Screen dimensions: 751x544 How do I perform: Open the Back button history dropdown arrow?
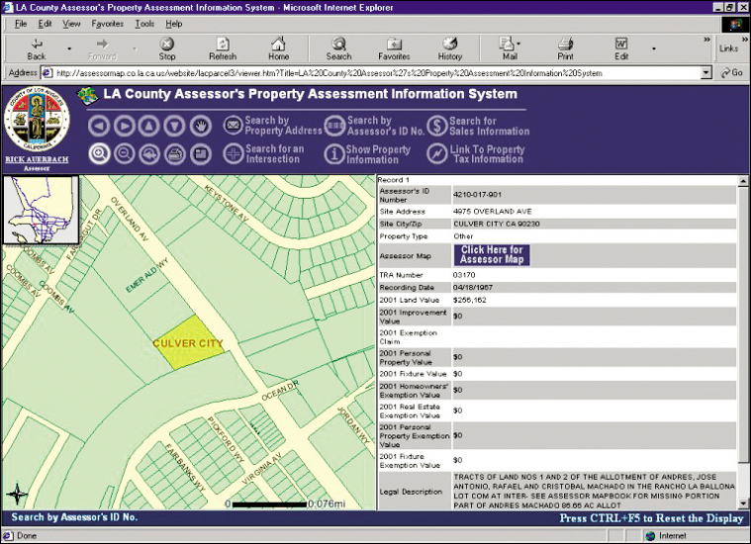click(69, 48)
